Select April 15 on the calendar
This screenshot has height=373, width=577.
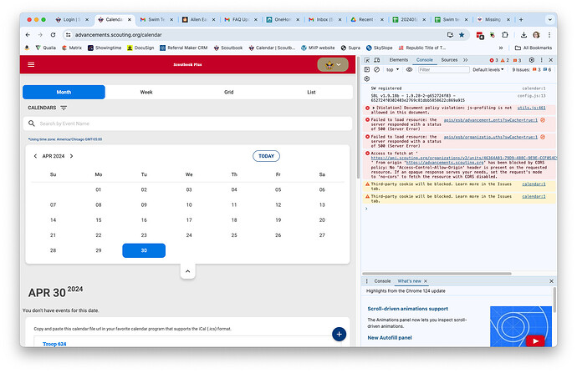tap(98, 220)
